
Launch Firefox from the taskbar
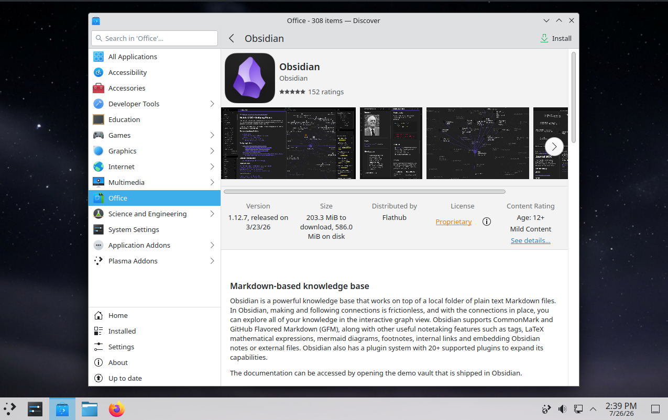[x=117, y=408]
